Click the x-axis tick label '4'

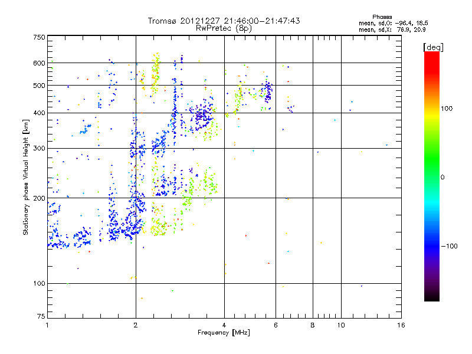coord(224,325)
